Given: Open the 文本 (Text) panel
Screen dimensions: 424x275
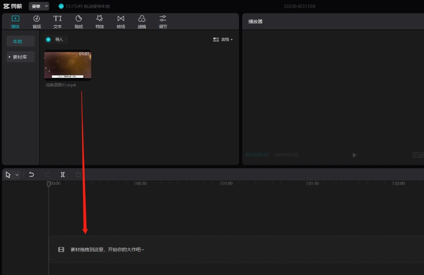Looking at the screenshot, I should click(58, 21).
